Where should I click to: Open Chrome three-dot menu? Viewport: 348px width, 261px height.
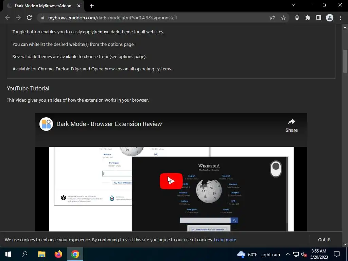point(341,18)
